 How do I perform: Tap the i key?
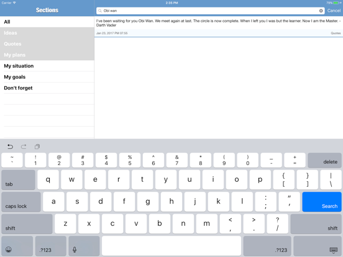coord(213,180)
